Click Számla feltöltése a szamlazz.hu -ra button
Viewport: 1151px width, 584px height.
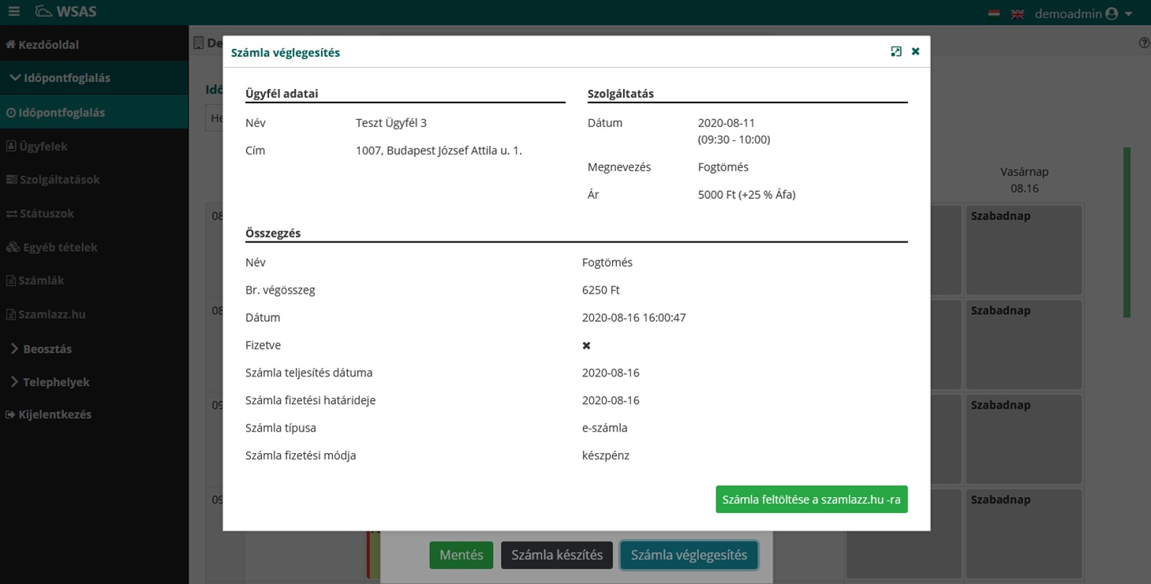811,500
